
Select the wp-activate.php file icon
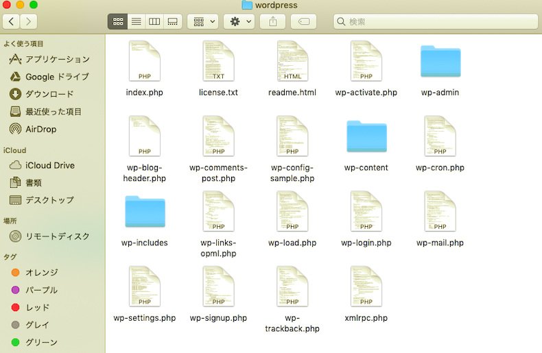pos(366,61)
